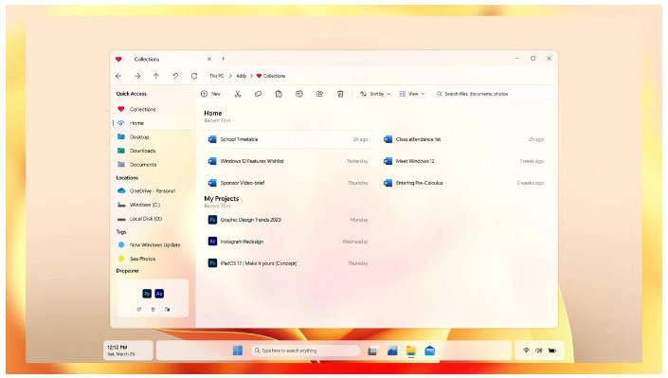Close the Collections tab

click(x=209, y=60)
